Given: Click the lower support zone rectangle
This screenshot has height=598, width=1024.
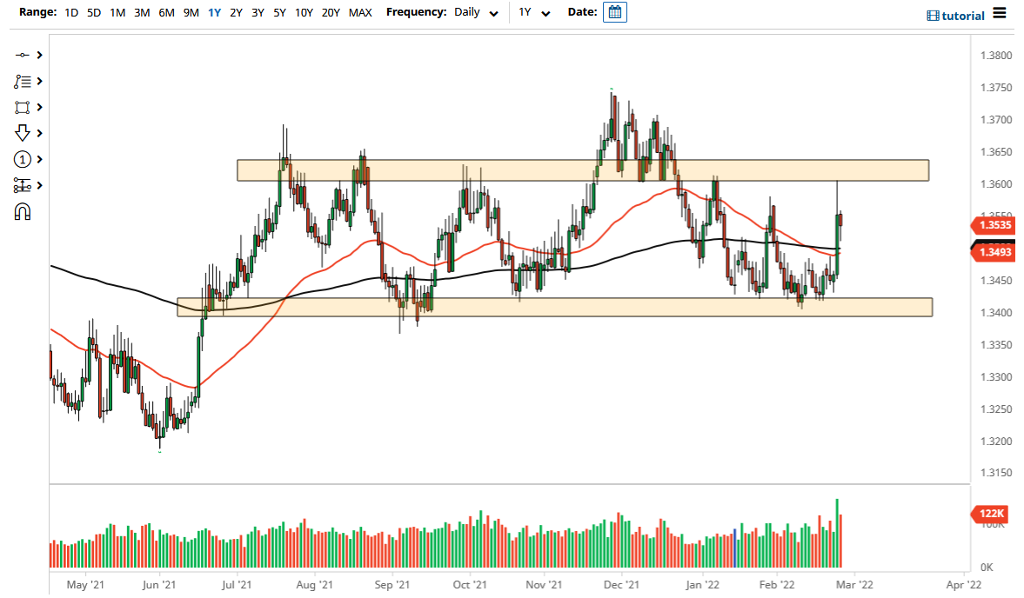Looking at the screenshot, I should [x=554, y=307].
